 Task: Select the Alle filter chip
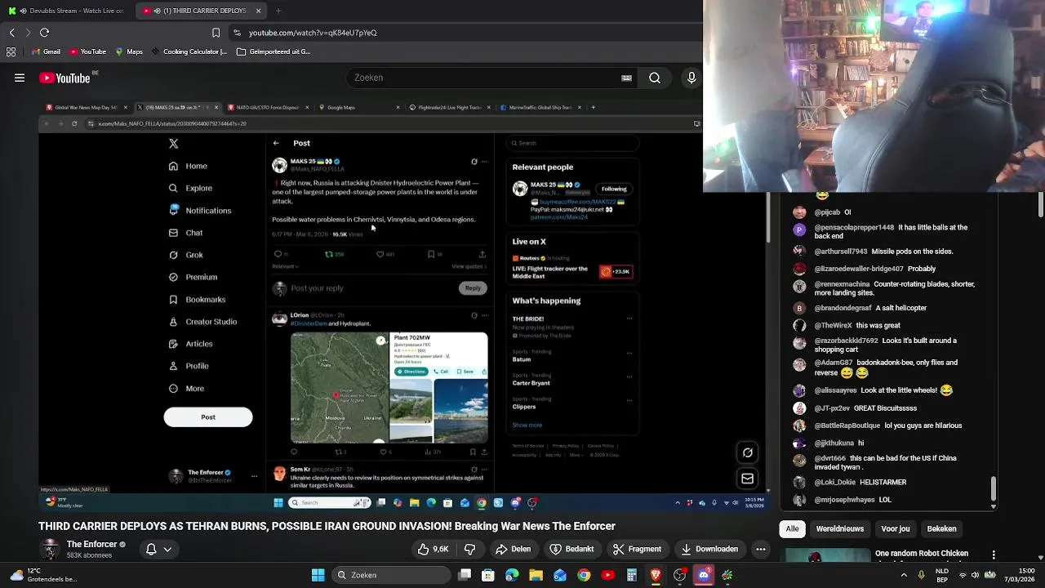click(792, 528)
